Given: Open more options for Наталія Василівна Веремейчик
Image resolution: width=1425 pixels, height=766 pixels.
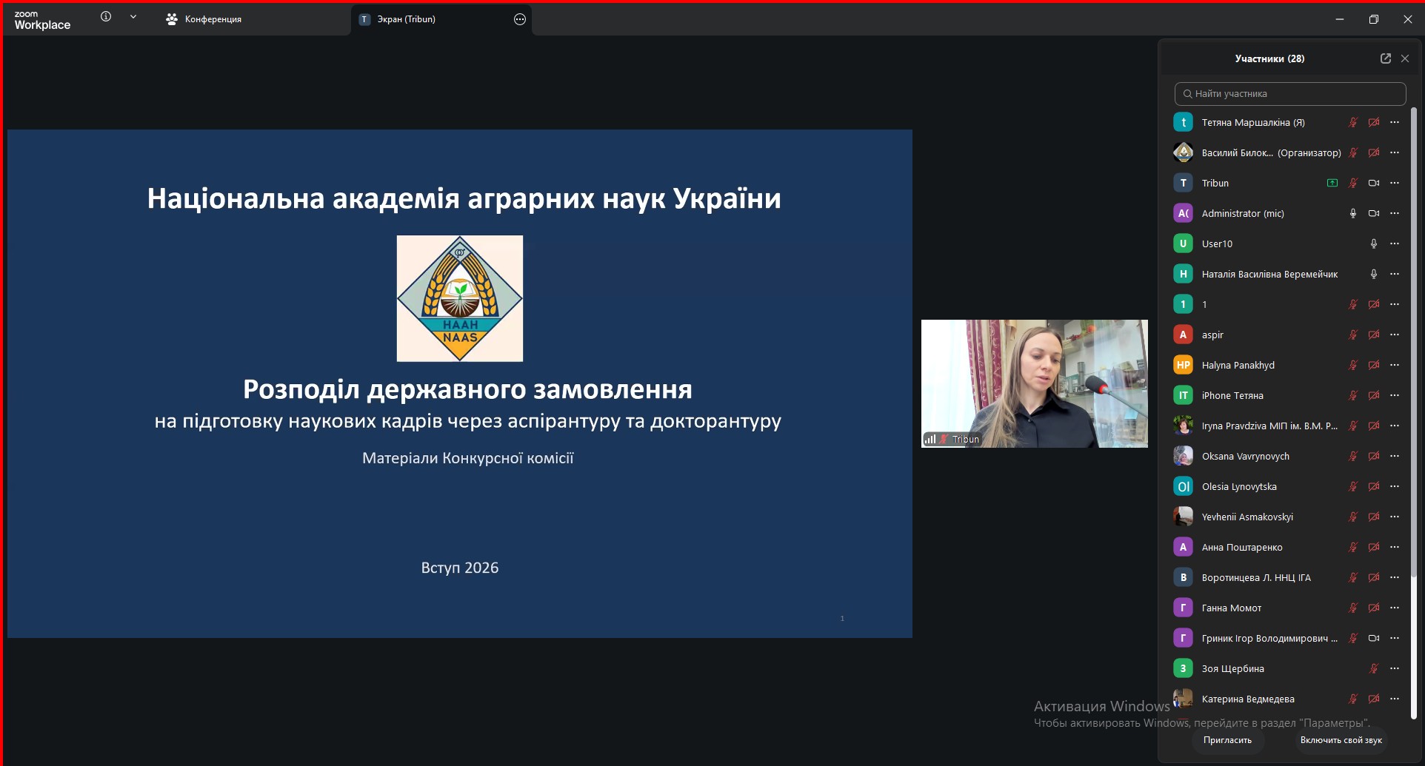Looking at the screenshot, I should [1395, 274].
